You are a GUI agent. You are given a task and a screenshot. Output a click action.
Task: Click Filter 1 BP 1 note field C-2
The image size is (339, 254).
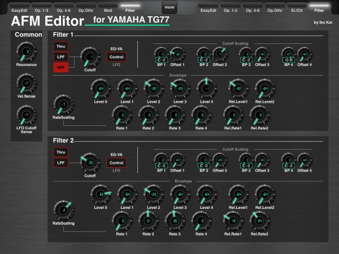point(162,60)
